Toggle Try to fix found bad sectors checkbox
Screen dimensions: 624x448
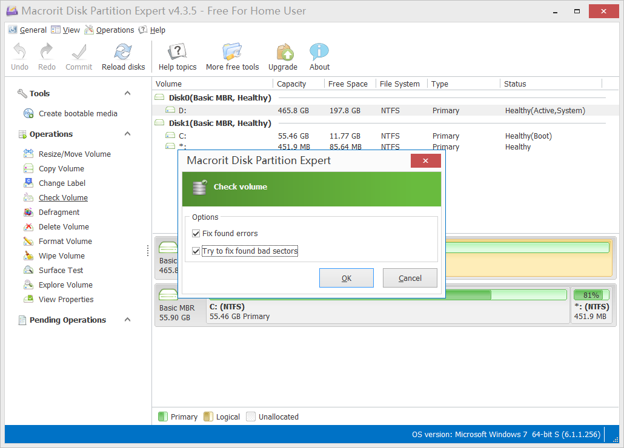coord(196,251)
